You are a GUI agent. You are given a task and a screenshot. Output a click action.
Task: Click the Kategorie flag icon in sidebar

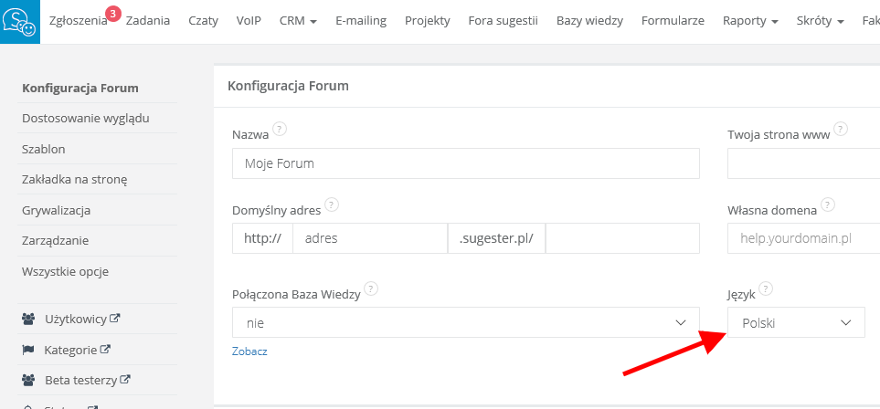click(x=27, y=350)
